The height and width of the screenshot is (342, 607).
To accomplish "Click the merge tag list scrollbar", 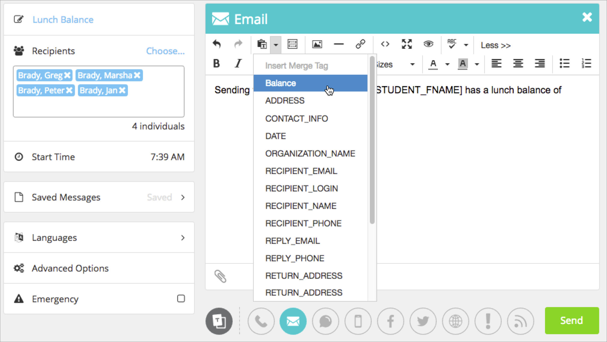I will (x=372, y=140).
